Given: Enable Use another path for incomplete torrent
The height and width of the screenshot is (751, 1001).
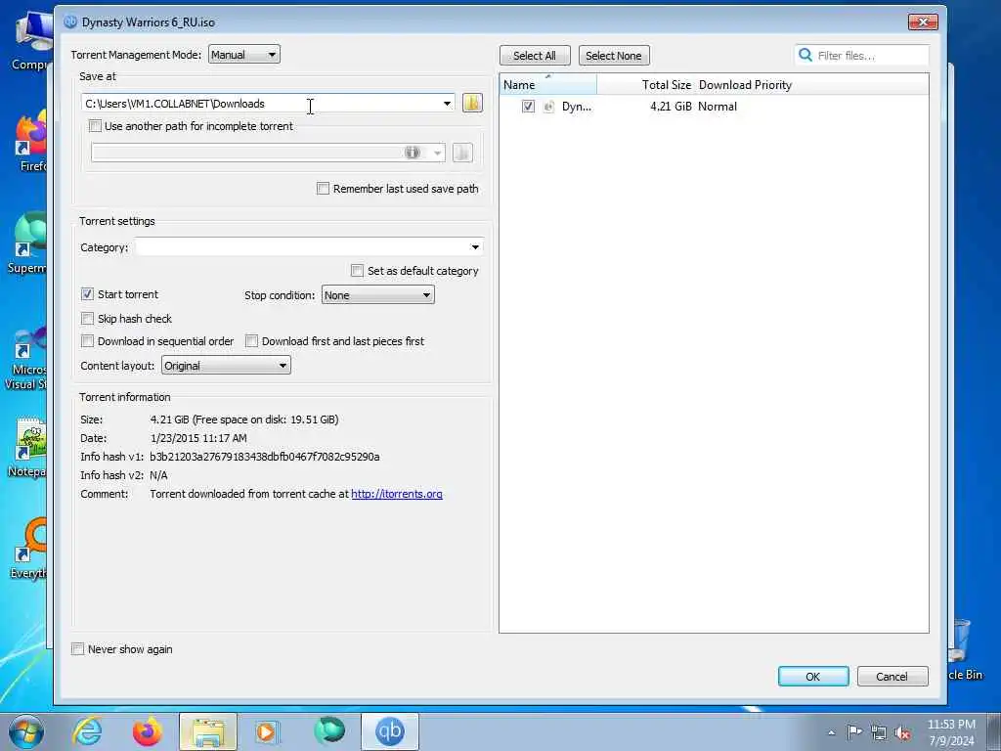Looking at the screenshot, I should coord(95,126).
